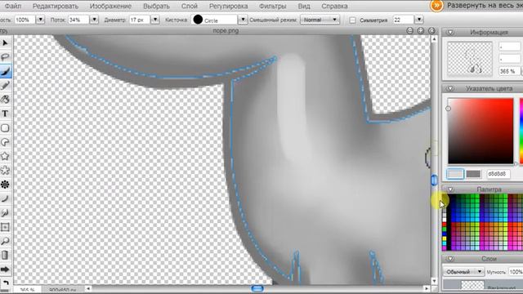Click the rightmost button of nope.png title bar
This screenshot has width=523, height=294.
point(431,31)
